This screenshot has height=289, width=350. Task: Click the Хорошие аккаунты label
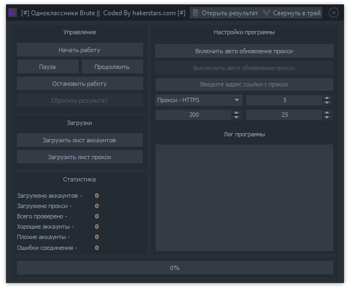tap(46, 227)
